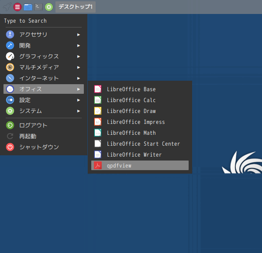262x253 pixels.
Task: Open the 開発 category
Action: (x=44, y=45)
